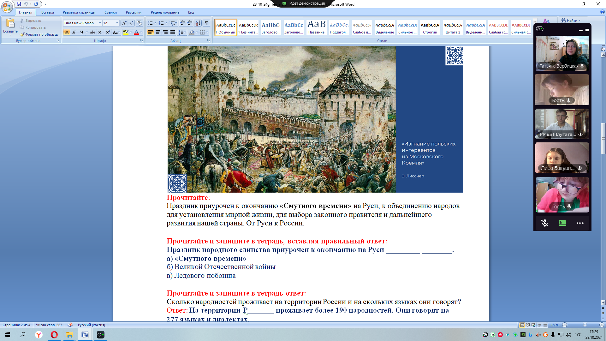Click the muted microphone icon in the call panel
This screenshot has width=606, height=341.
(544, 223)
